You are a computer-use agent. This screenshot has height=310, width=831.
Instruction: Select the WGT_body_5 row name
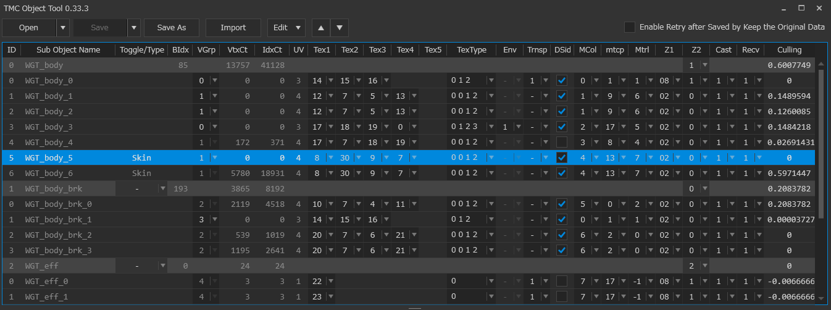coord(49,157)
